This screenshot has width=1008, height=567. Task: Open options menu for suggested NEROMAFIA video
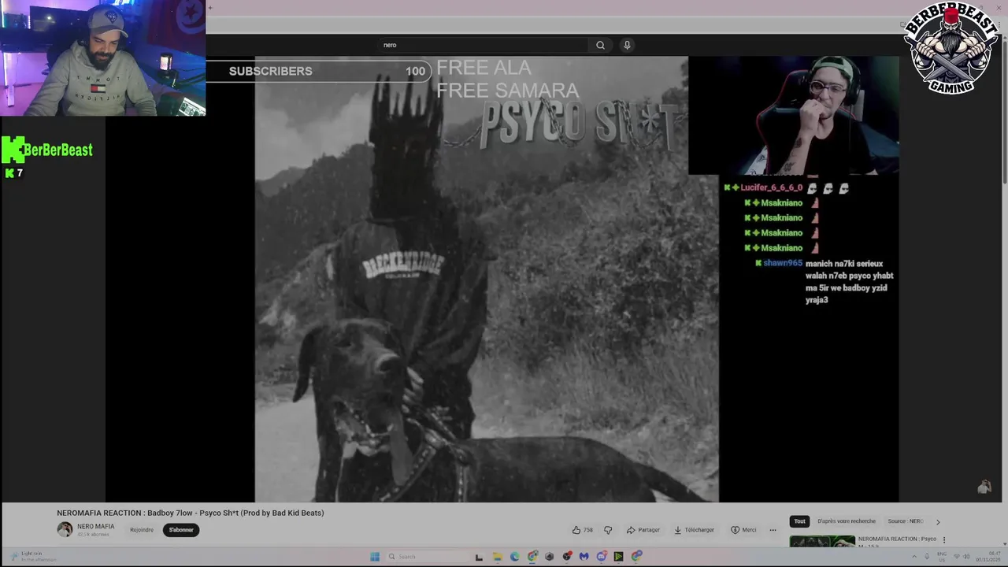[x=944, y=540]
